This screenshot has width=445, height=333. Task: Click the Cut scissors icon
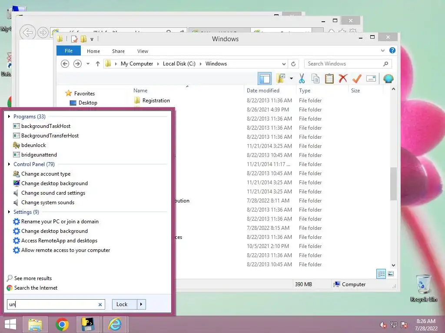tap(302, 78)
